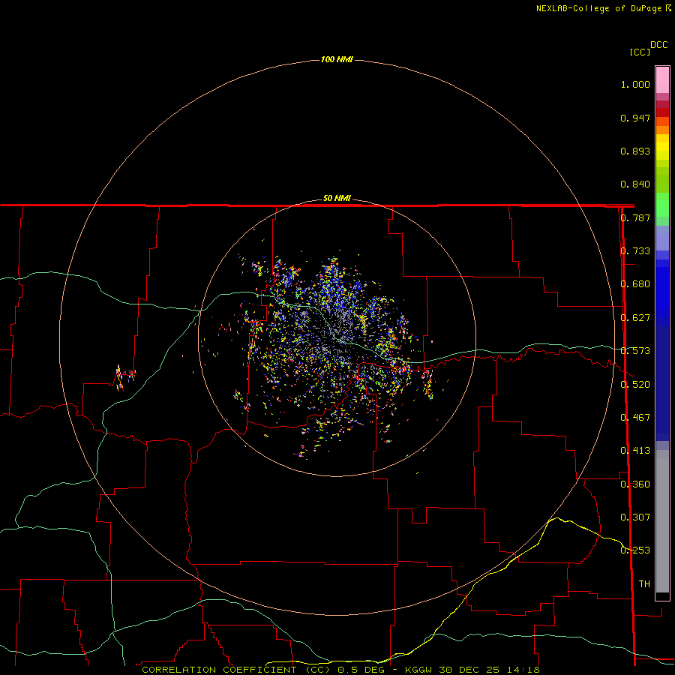This screenshot has width=675, height=675.
Task: Select the 0.520 legend value
Action: point(635,385)
